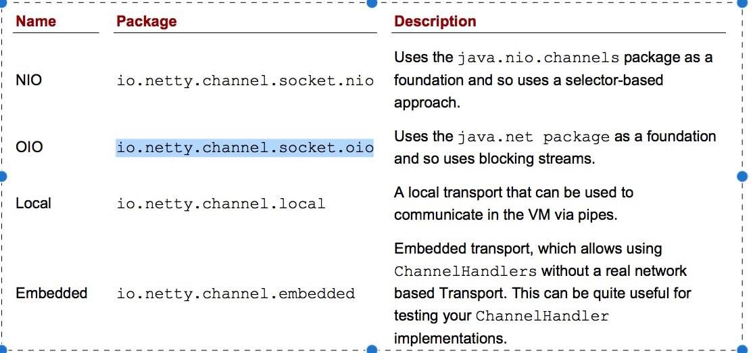Click the io.netty.channel.embedded package text

click(x=235, y=293)
